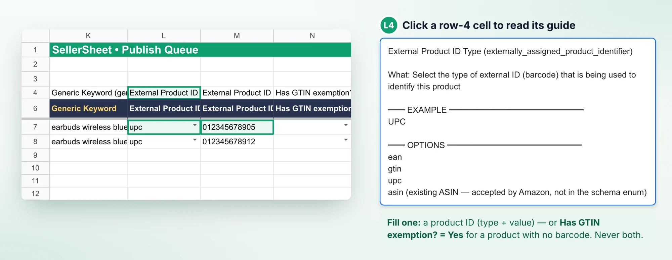Screen dimensions: 672x260
Task: Click the asin (existing ASIN) option line
Action: coord(517,192)
